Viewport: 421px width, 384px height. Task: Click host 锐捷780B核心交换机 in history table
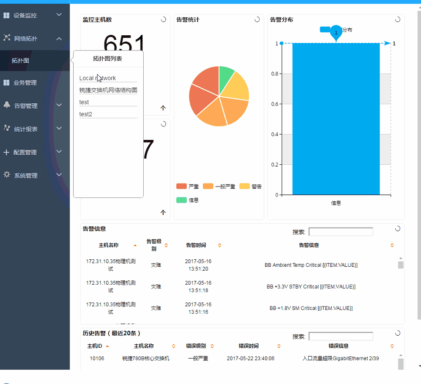146,358
